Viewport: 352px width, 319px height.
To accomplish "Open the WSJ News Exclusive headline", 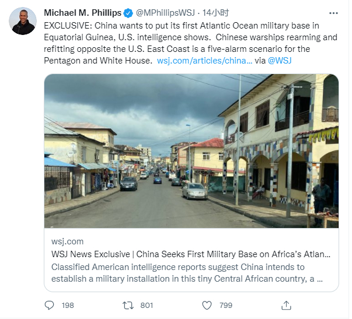I will 191,254.
